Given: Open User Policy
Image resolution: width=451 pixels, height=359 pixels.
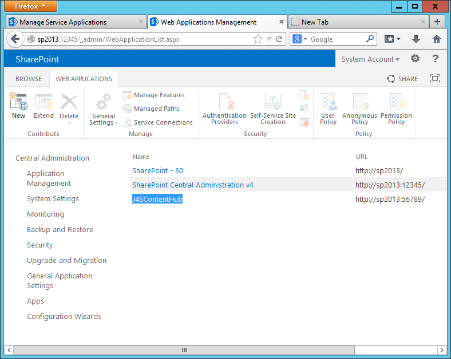Looking at the screenshot, I should [x=328, y=109].
